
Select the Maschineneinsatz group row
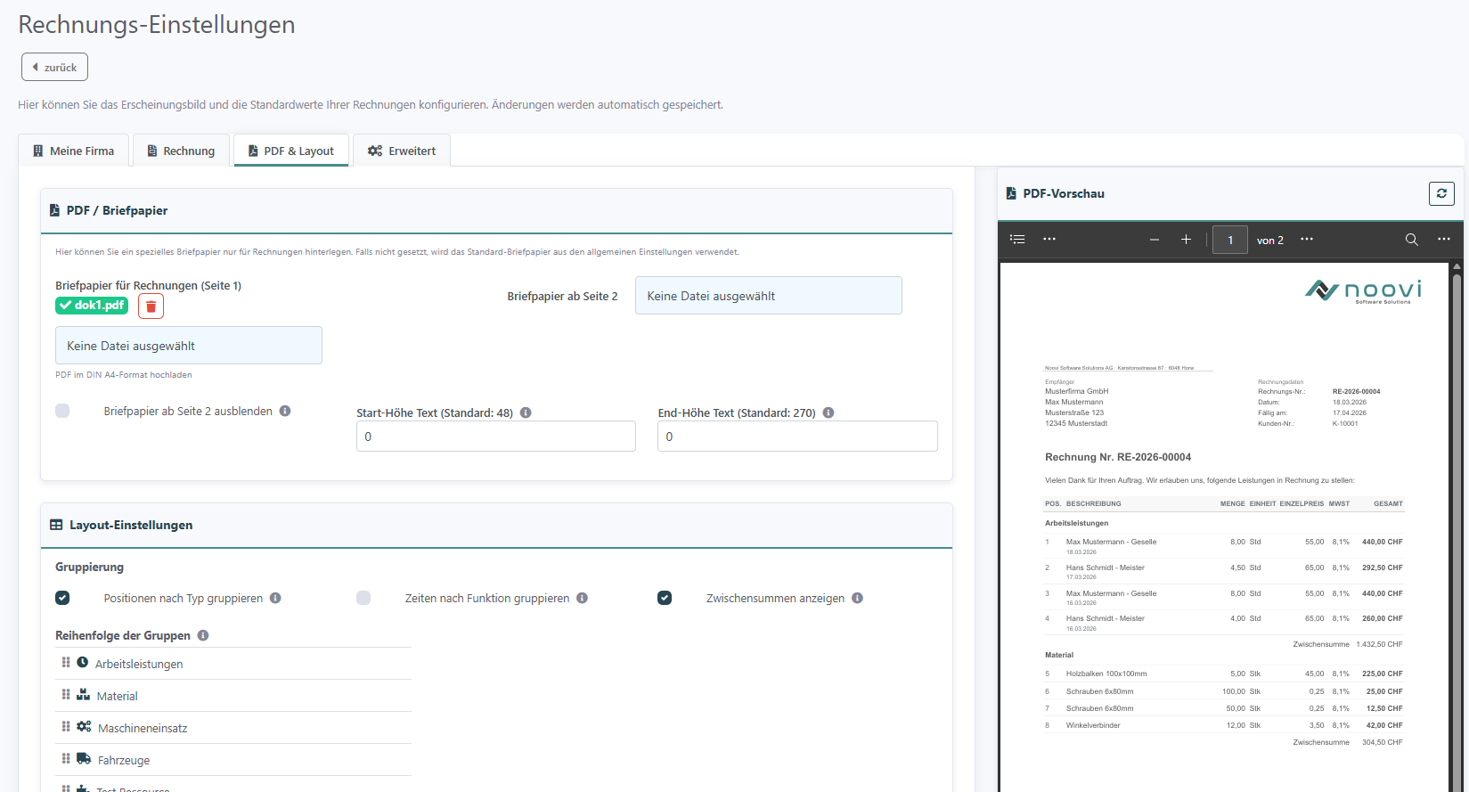pos(233,728)
